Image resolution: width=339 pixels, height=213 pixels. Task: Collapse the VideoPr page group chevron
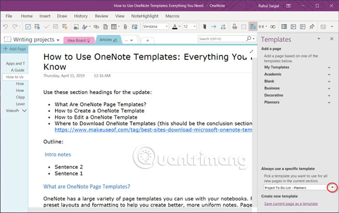click(x=25, y=110)
